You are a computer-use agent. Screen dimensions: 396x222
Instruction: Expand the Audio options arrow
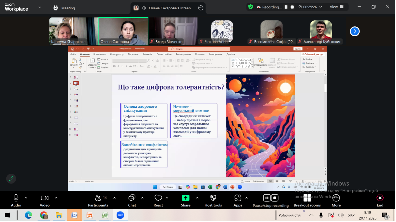pos(26,198)
